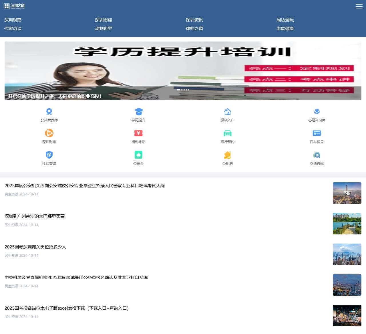This screenshot has width=366, height=334.
Task: Select the 律师之窗 navigation item
Action: [x=194, y=29]
